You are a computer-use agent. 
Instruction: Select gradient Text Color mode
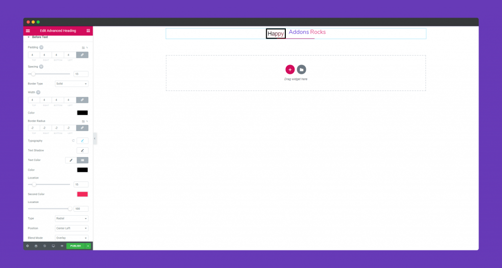[x=82, y=160]
